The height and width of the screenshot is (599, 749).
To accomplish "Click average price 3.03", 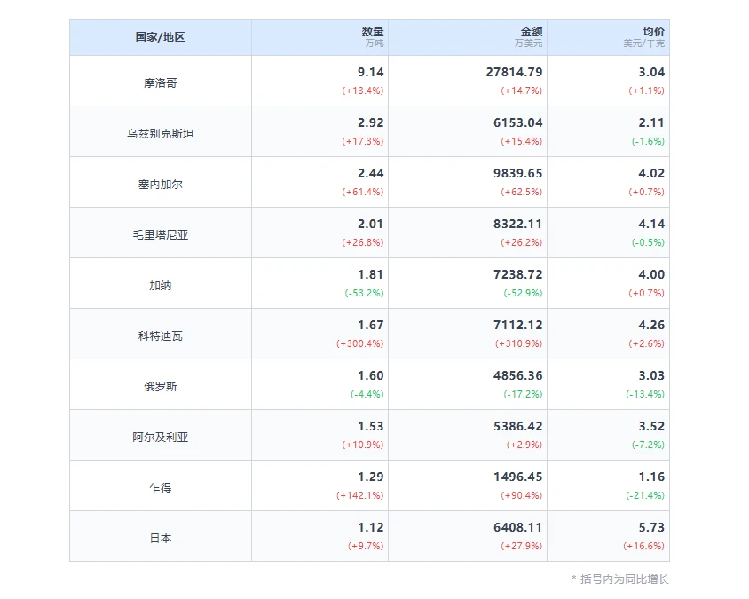I will point(651,376).
